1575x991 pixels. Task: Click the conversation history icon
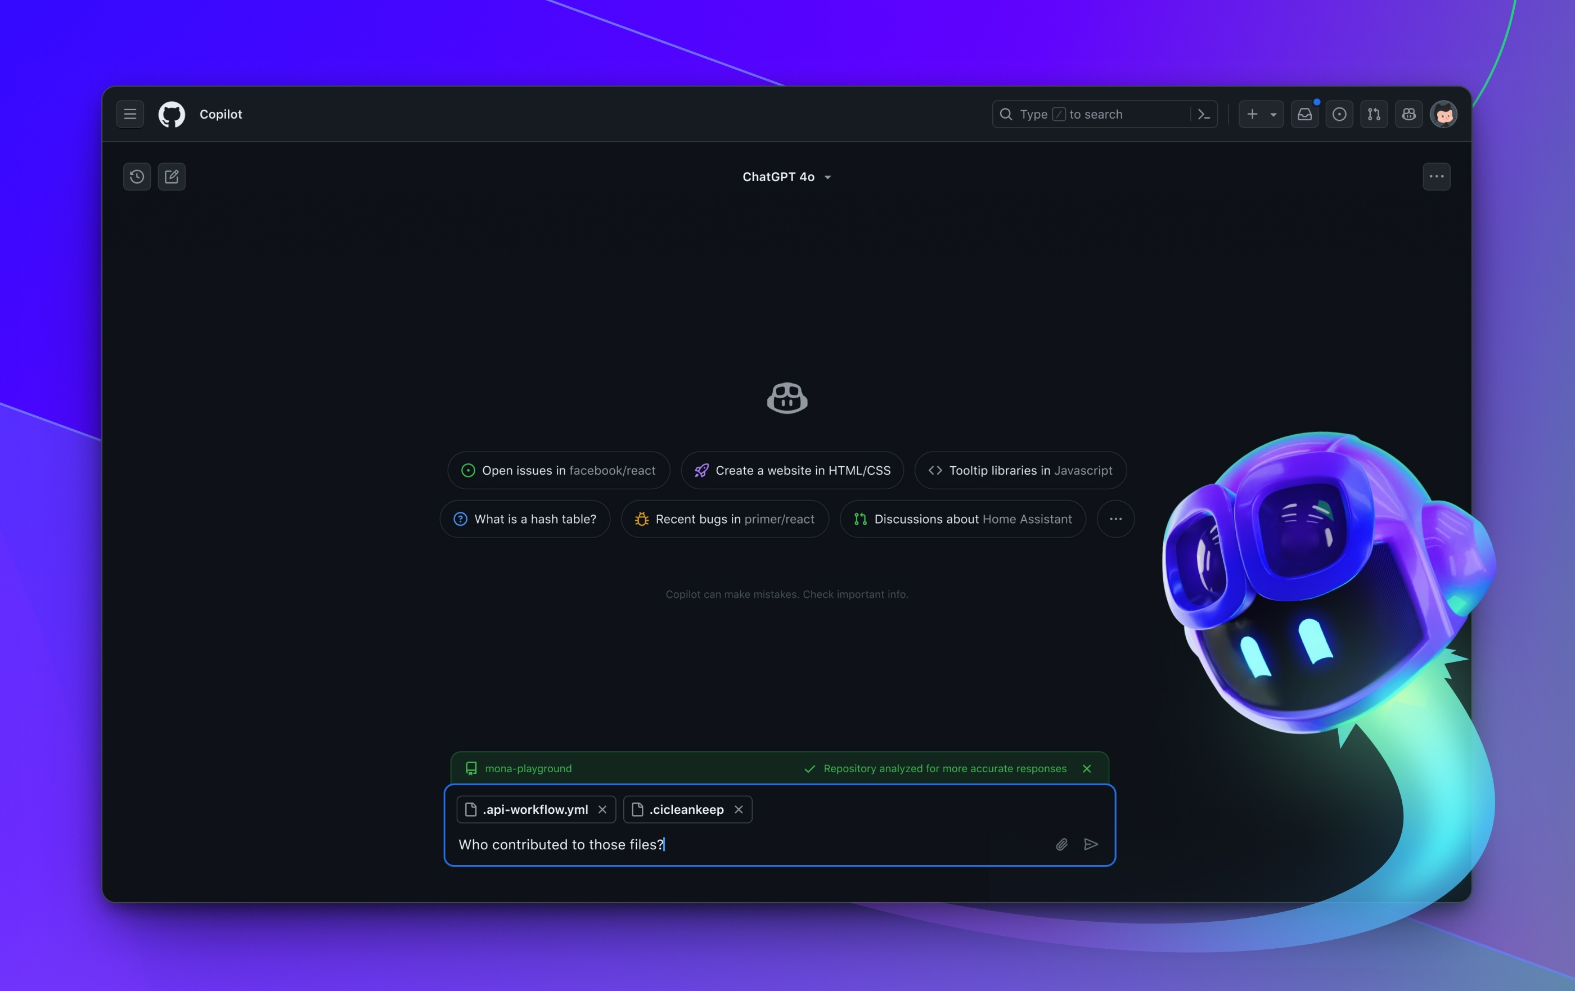tap(137, 176)
